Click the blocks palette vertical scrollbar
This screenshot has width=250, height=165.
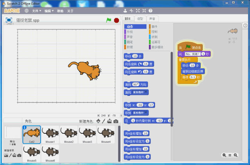coord(172,89)
